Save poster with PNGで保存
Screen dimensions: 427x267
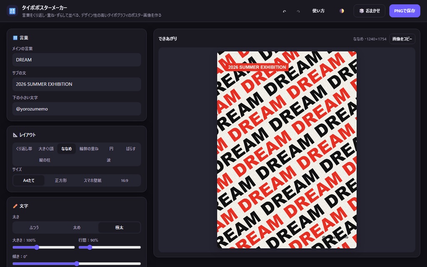pos(404,11)
